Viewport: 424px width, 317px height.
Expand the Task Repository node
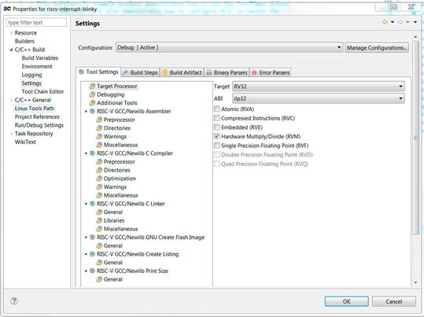pyautogui.click(x=11, y=134)
